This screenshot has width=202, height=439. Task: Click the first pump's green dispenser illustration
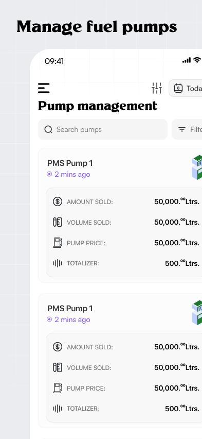197,167
